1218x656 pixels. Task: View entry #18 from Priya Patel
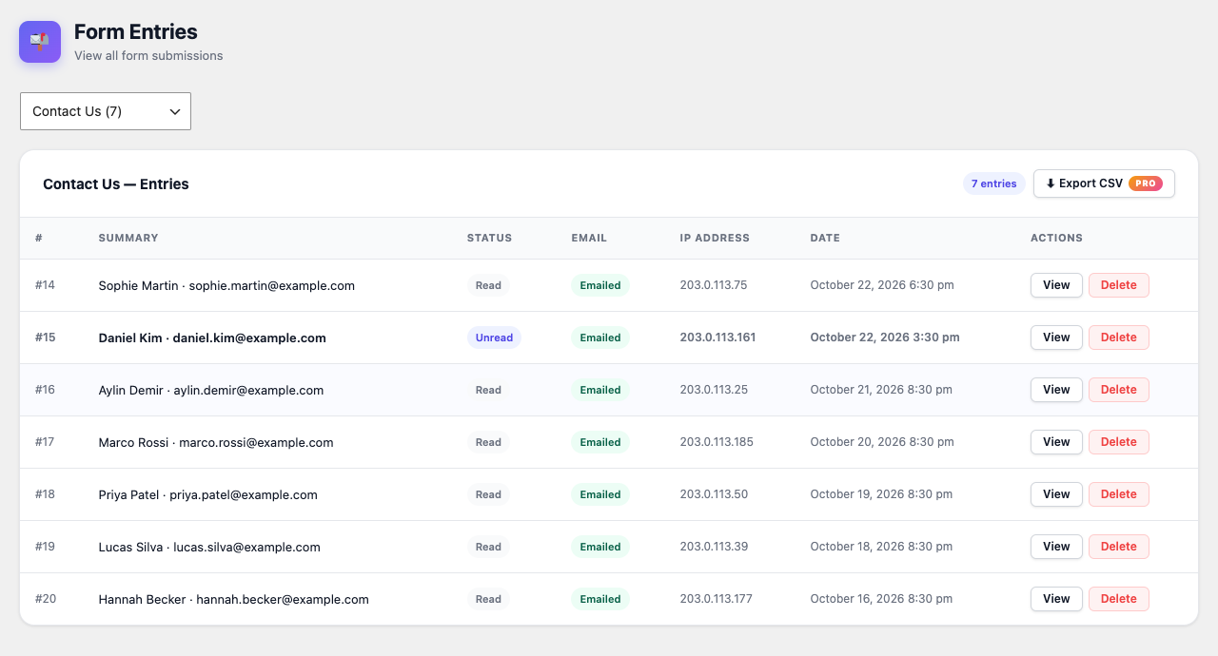pyautogui.click(x=1056, y=494)
